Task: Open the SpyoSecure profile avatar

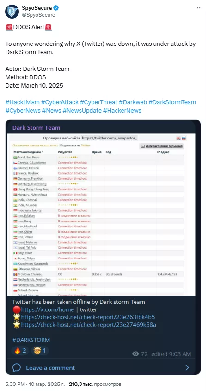Action: coord(12,11)
